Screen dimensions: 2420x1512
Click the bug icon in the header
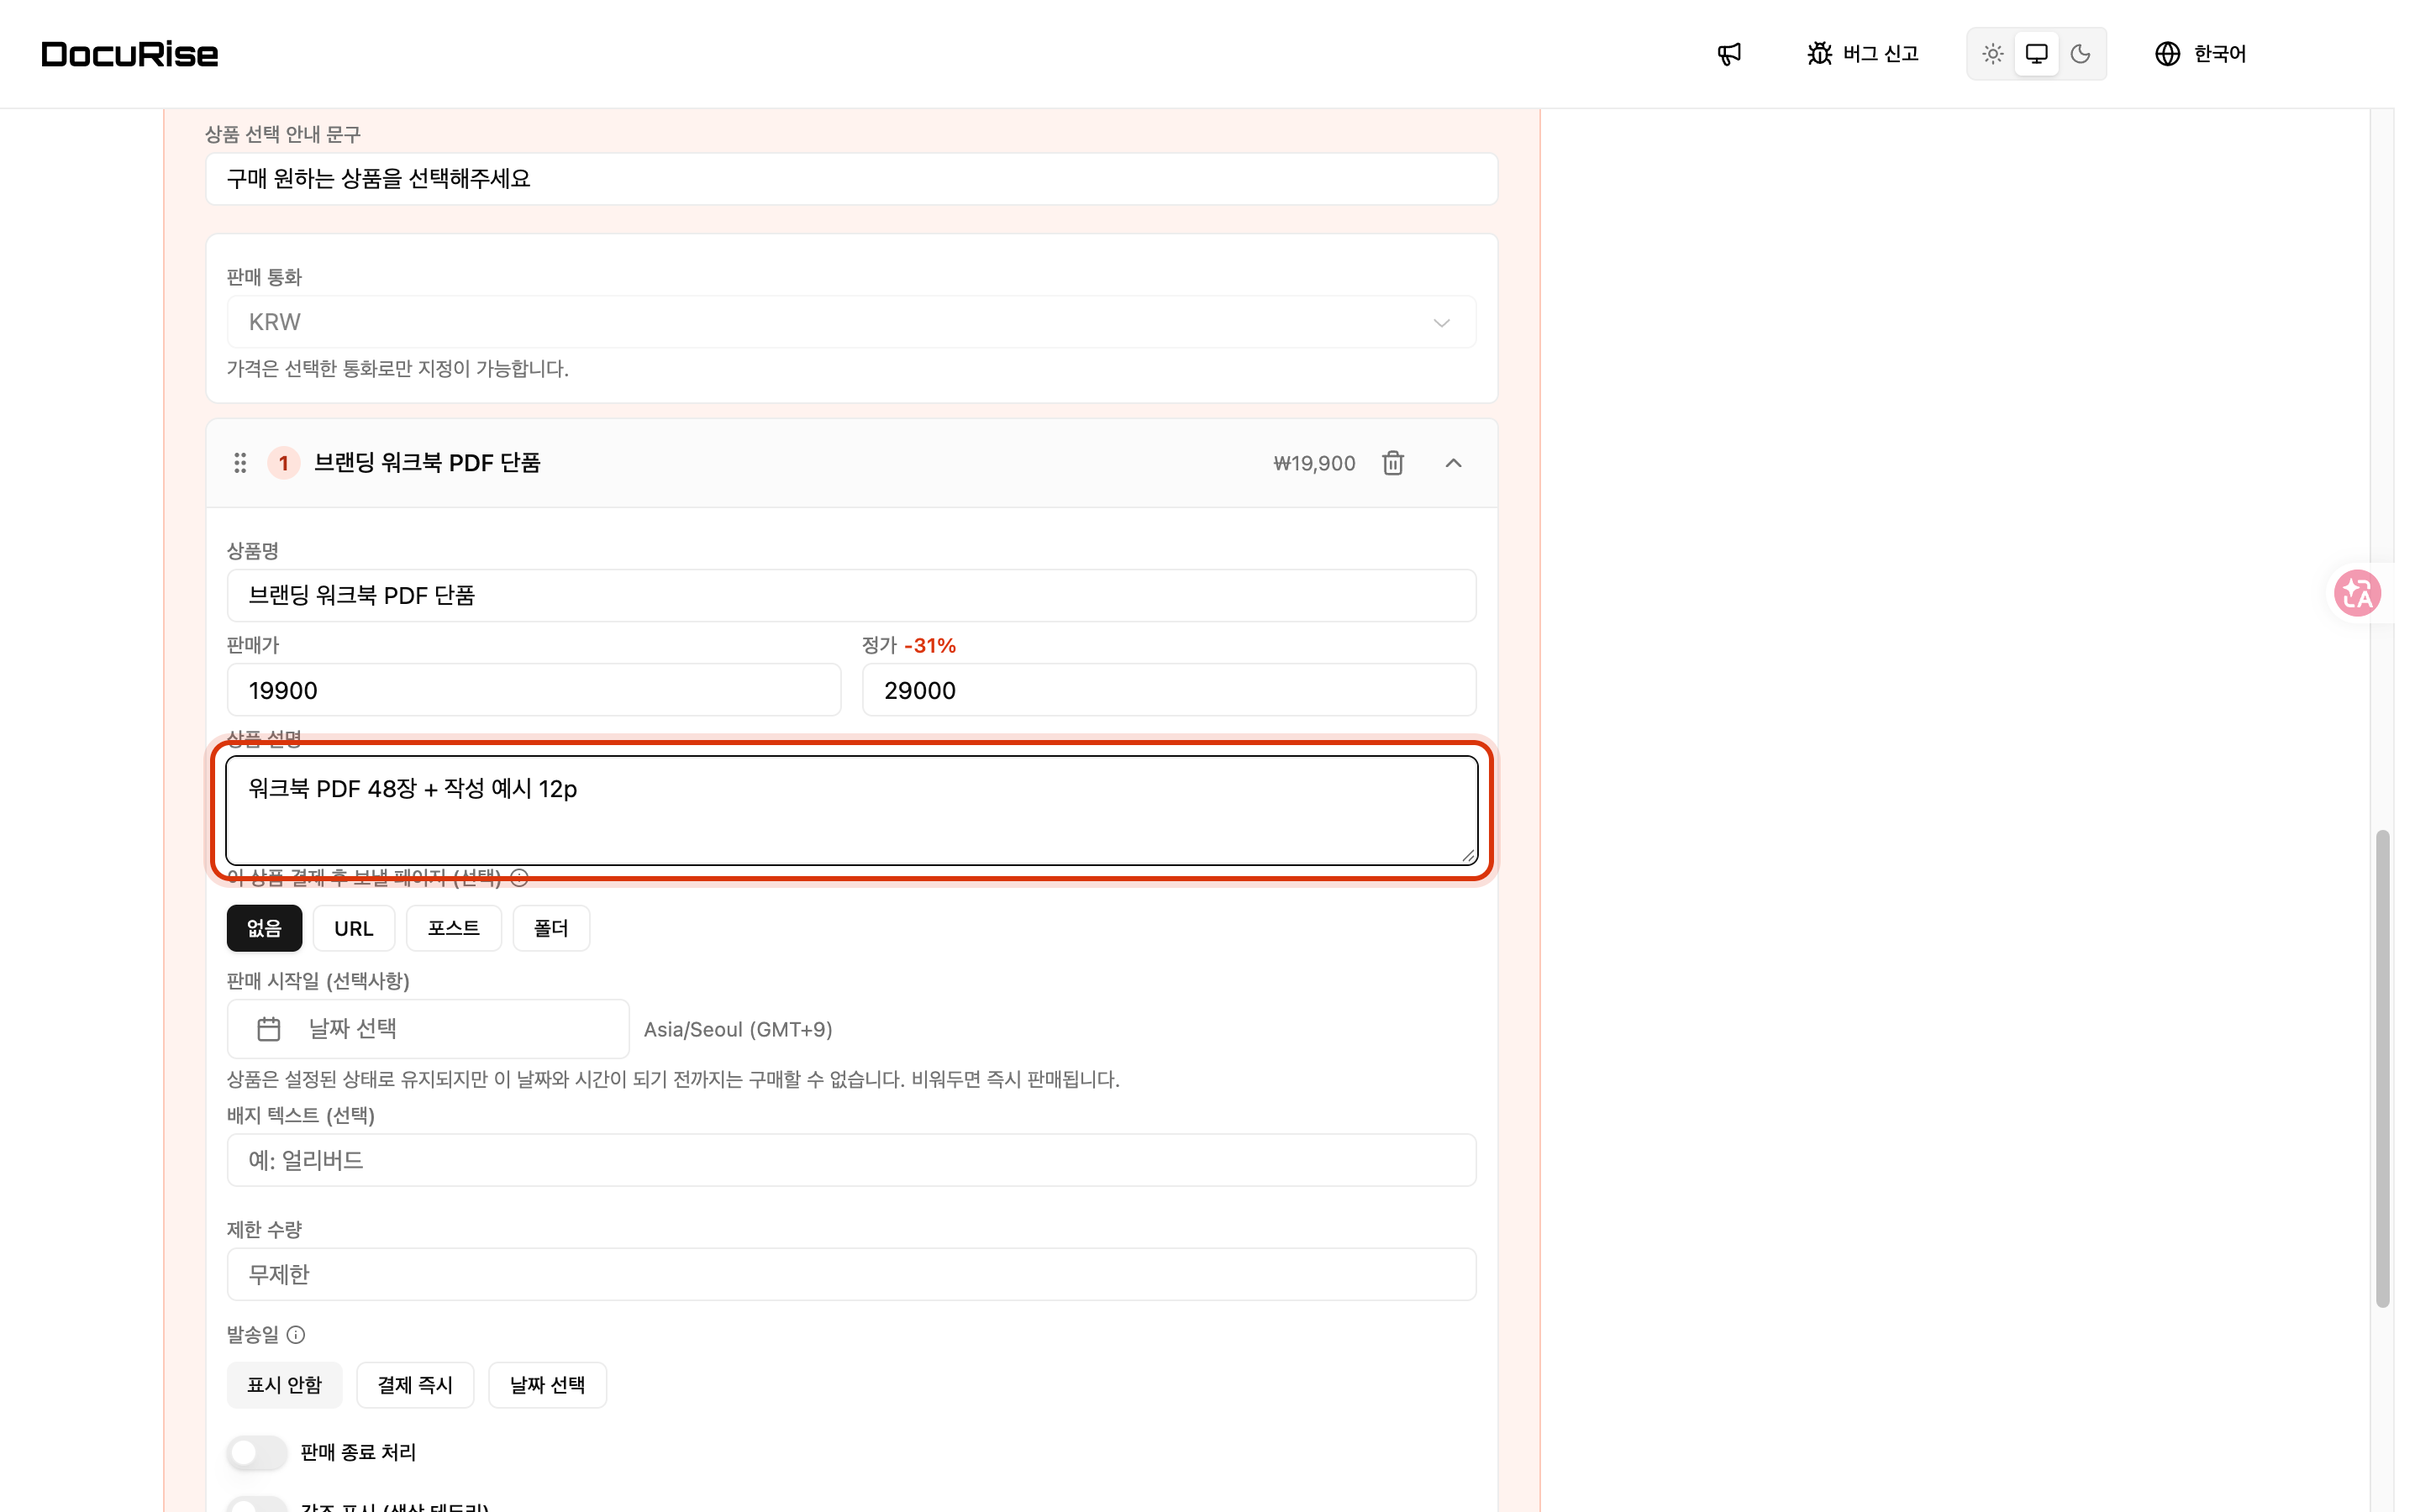tap(1820, 54)
